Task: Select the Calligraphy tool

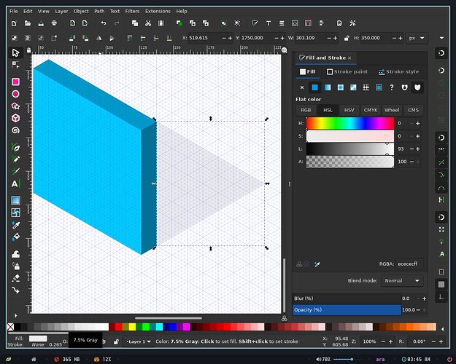Action: pos(16,171)
